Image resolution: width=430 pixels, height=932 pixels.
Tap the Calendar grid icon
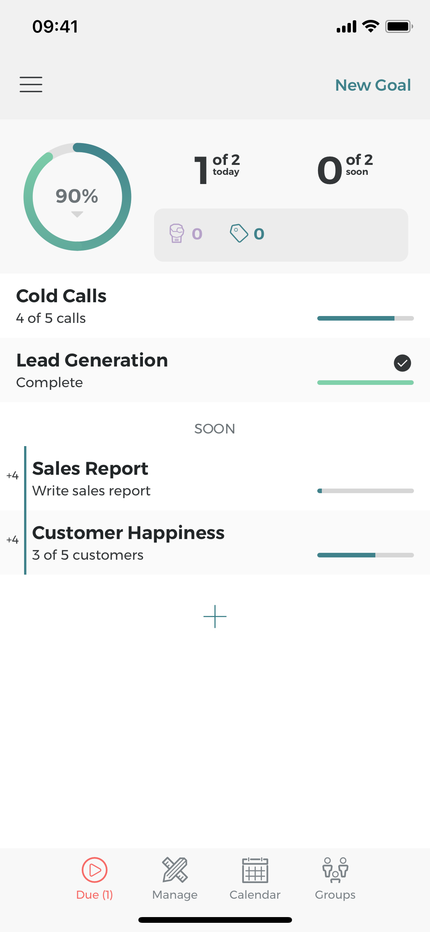click(x=255, y=869)
